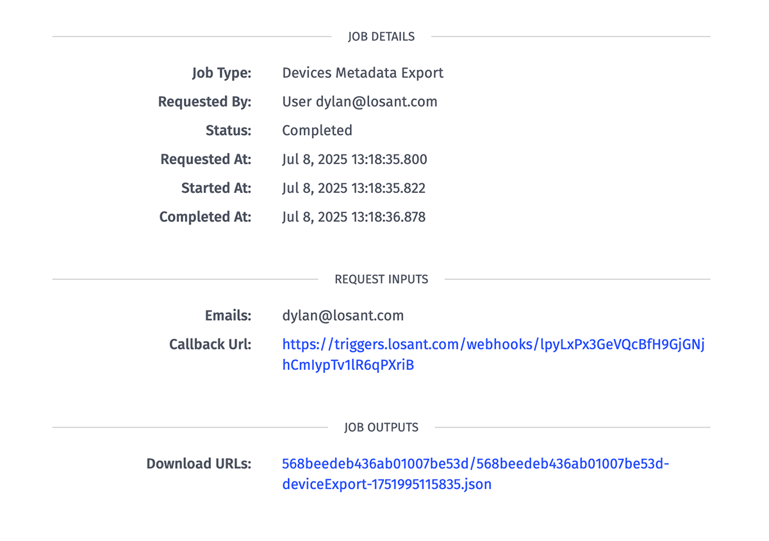The width and height of the screenshot is (769, 541).
Task: Select the Started At timestamp value
Action: [354, 188]
